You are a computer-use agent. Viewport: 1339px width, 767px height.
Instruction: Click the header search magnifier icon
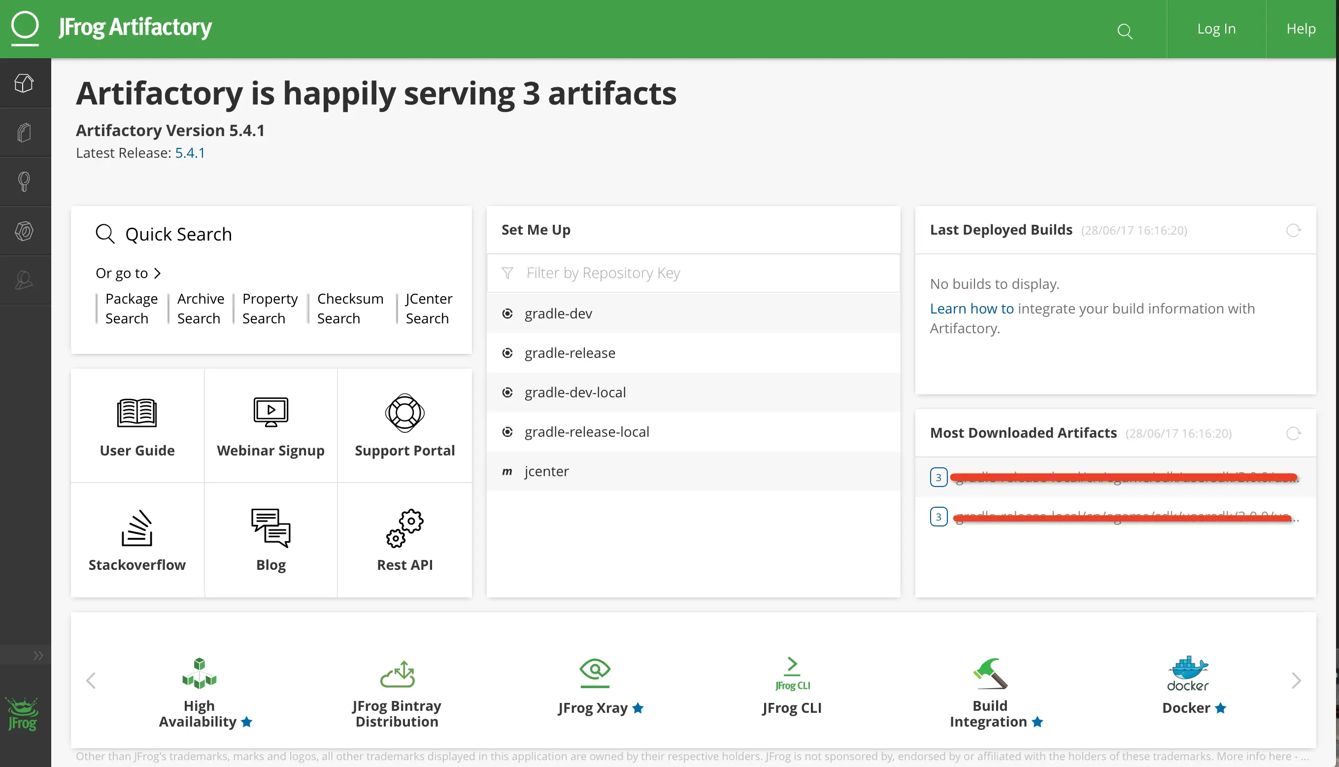click(1124, 31)
